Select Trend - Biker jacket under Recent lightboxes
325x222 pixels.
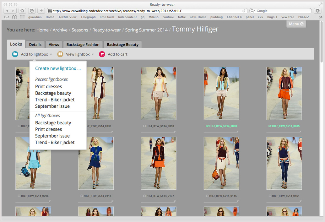click(x=55, y=100)
